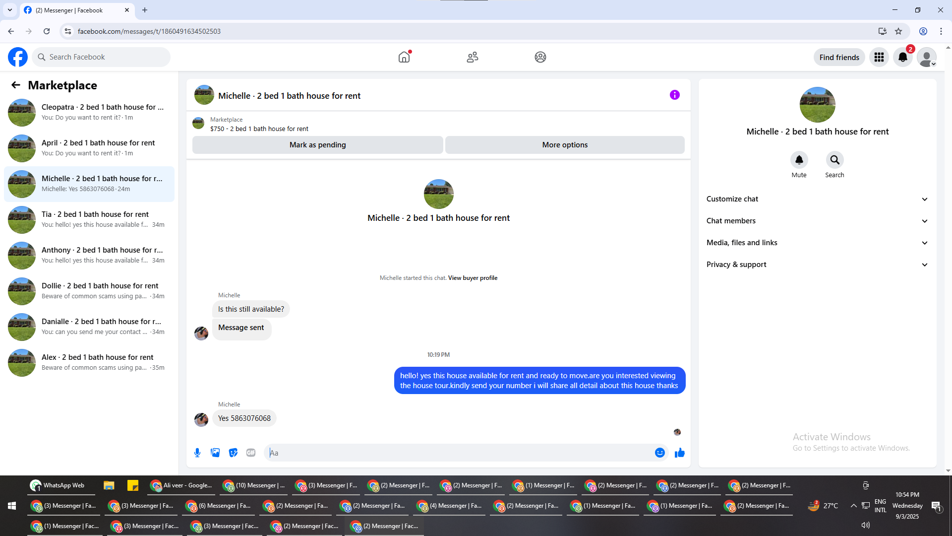952x536 pixels.
Task: Open Tia conversation in list
Action: 89,220
